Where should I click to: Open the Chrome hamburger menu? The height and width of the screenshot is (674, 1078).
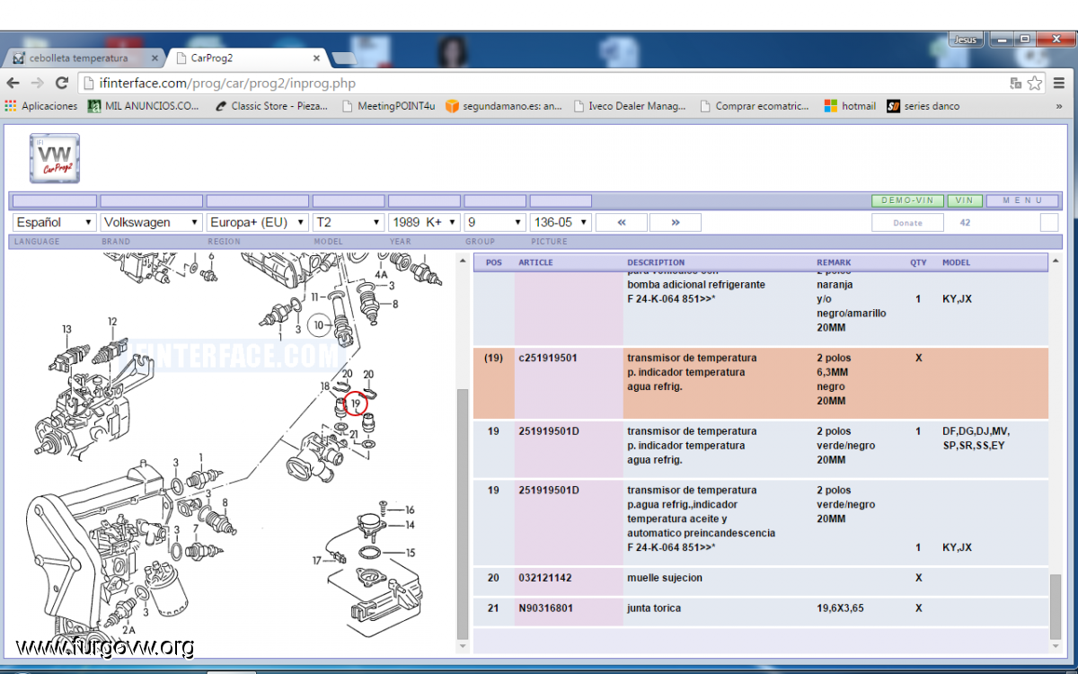[1060, 83]
